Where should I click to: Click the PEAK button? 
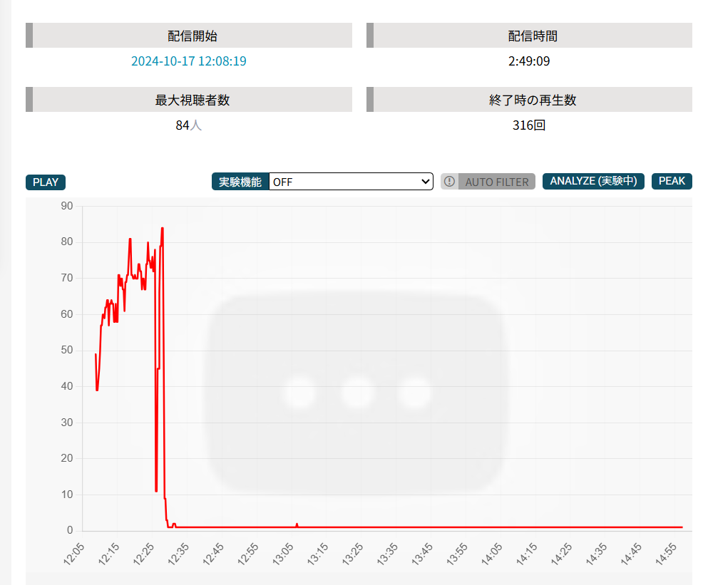672,181
